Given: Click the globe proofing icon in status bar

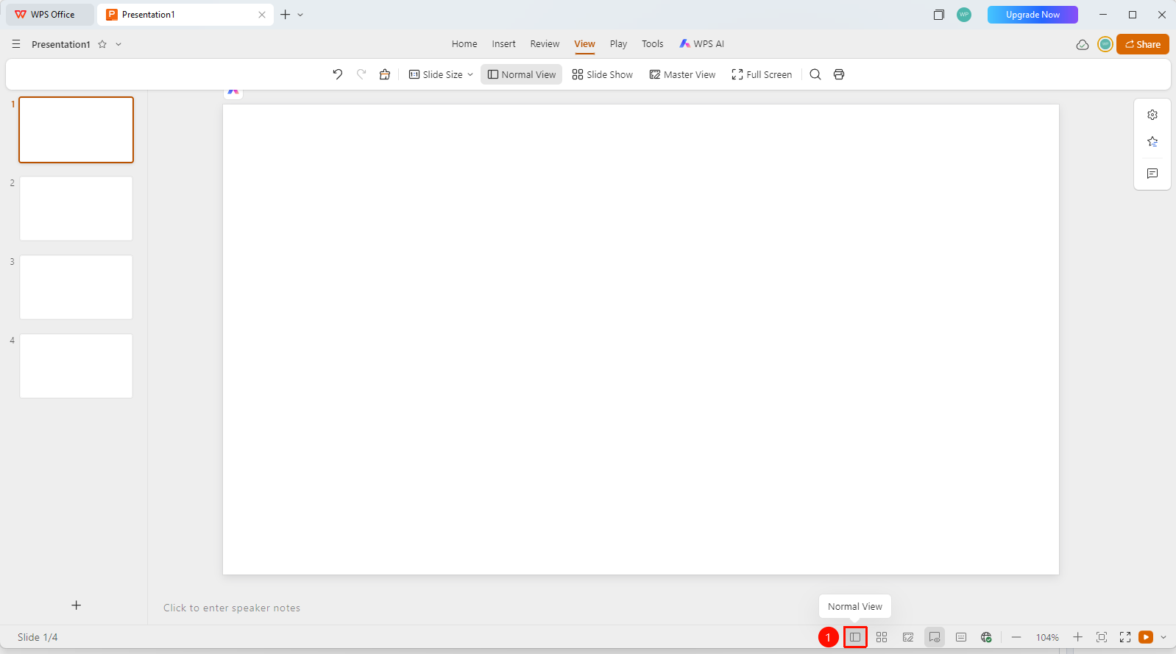Looking at the screenshot, I should pyautogui.click(x=986, y=637).
